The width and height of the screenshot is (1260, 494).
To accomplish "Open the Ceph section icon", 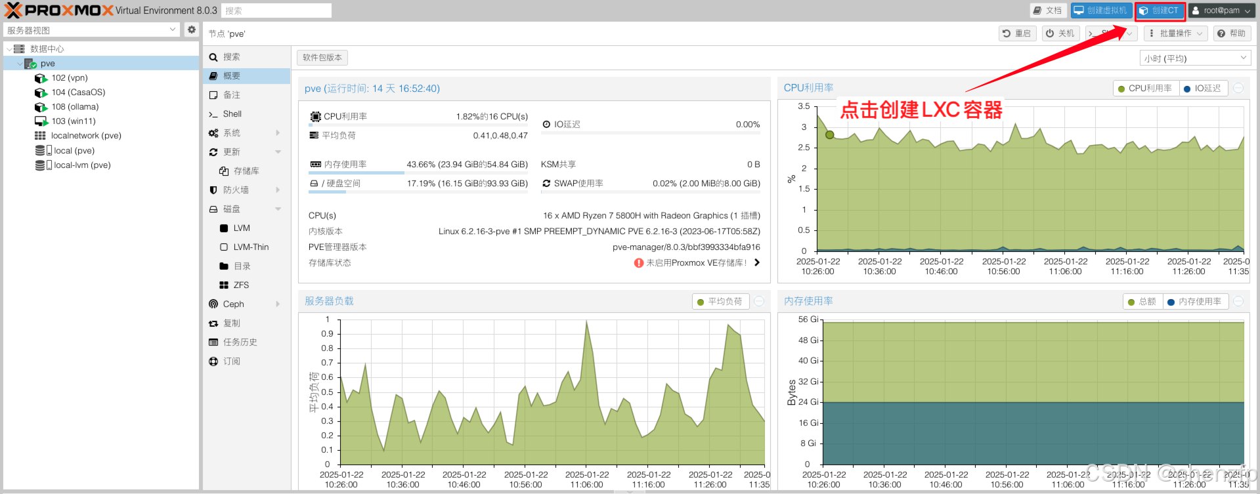I will [x=213, y=304].
